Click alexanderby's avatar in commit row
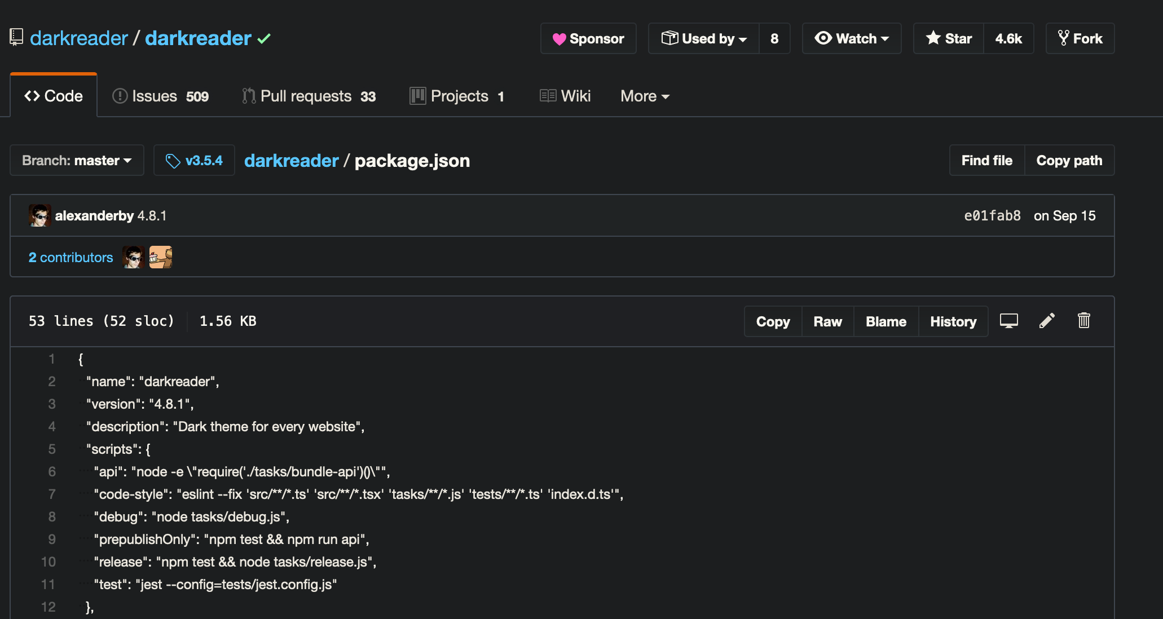This screenshot has height=619, width=1163. (39, 215)
